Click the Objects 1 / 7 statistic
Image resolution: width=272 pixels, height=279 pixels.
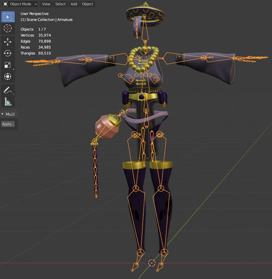click(x=33, y=29)
